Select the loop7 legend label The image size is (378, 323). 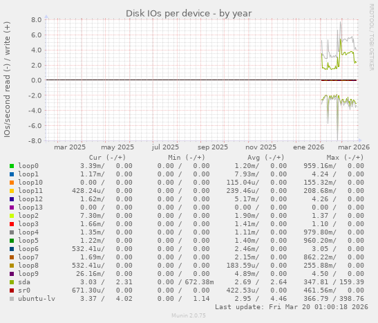(x=28, y=257)
